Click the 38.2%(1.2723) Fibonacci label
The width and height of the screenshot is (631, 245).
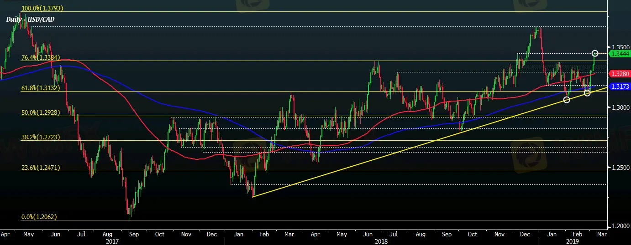pyautogui.click(x=40, y=137)
